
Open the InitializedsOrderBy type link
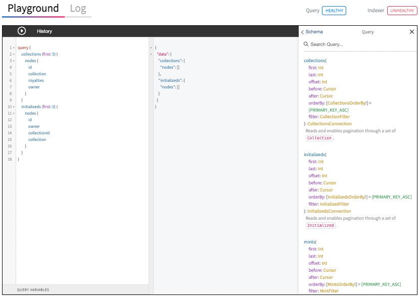[346, 197]
